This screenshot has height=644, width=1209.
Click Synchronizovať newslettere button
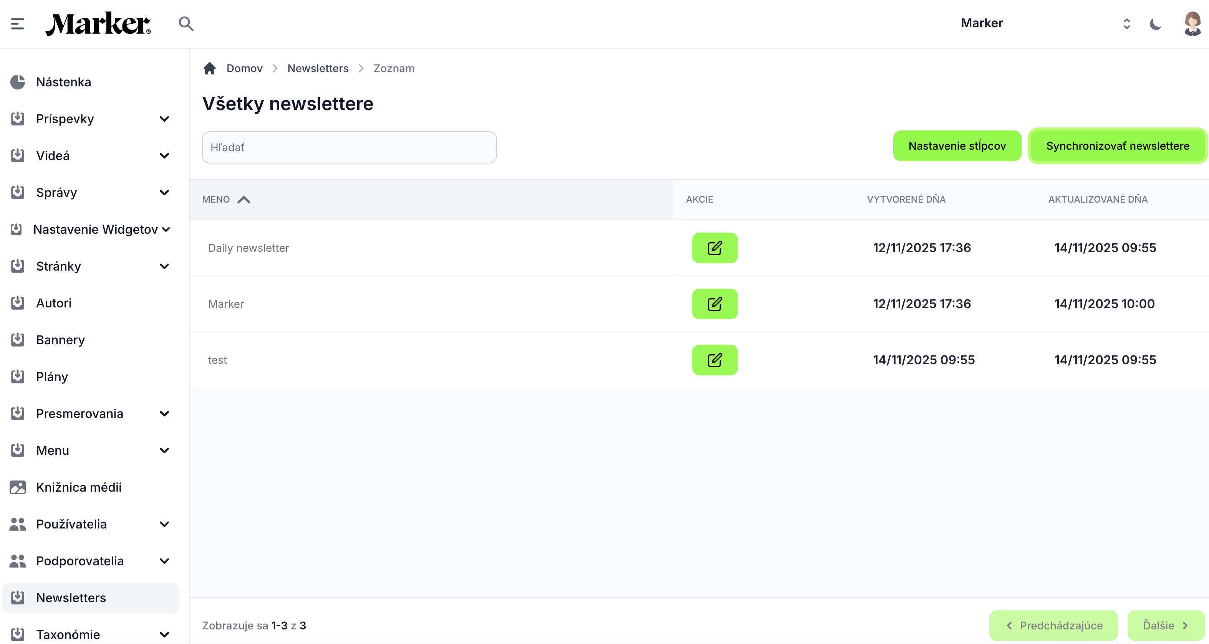(x=1117, y=146)
